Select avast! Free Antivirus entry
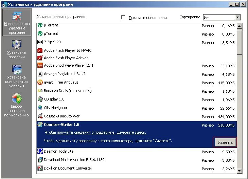Viewport: 248px width, 179px height. (x=61, y=82)
